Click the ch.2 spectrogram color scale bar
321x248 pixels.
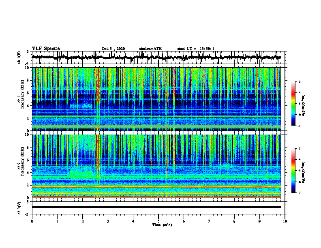coord(293,171)
